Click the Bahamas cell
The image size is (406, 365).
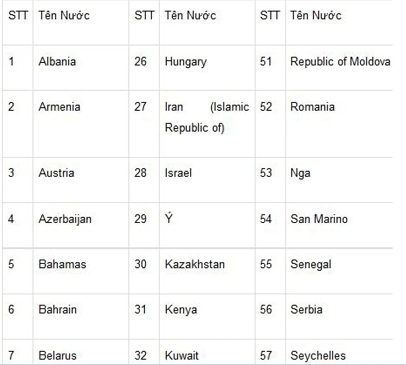pyautogui.click(x=62, y=264)
